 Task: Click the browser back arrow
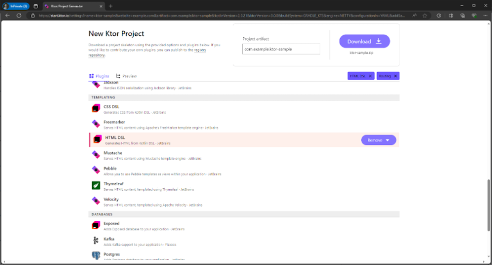tap(7, 15)
